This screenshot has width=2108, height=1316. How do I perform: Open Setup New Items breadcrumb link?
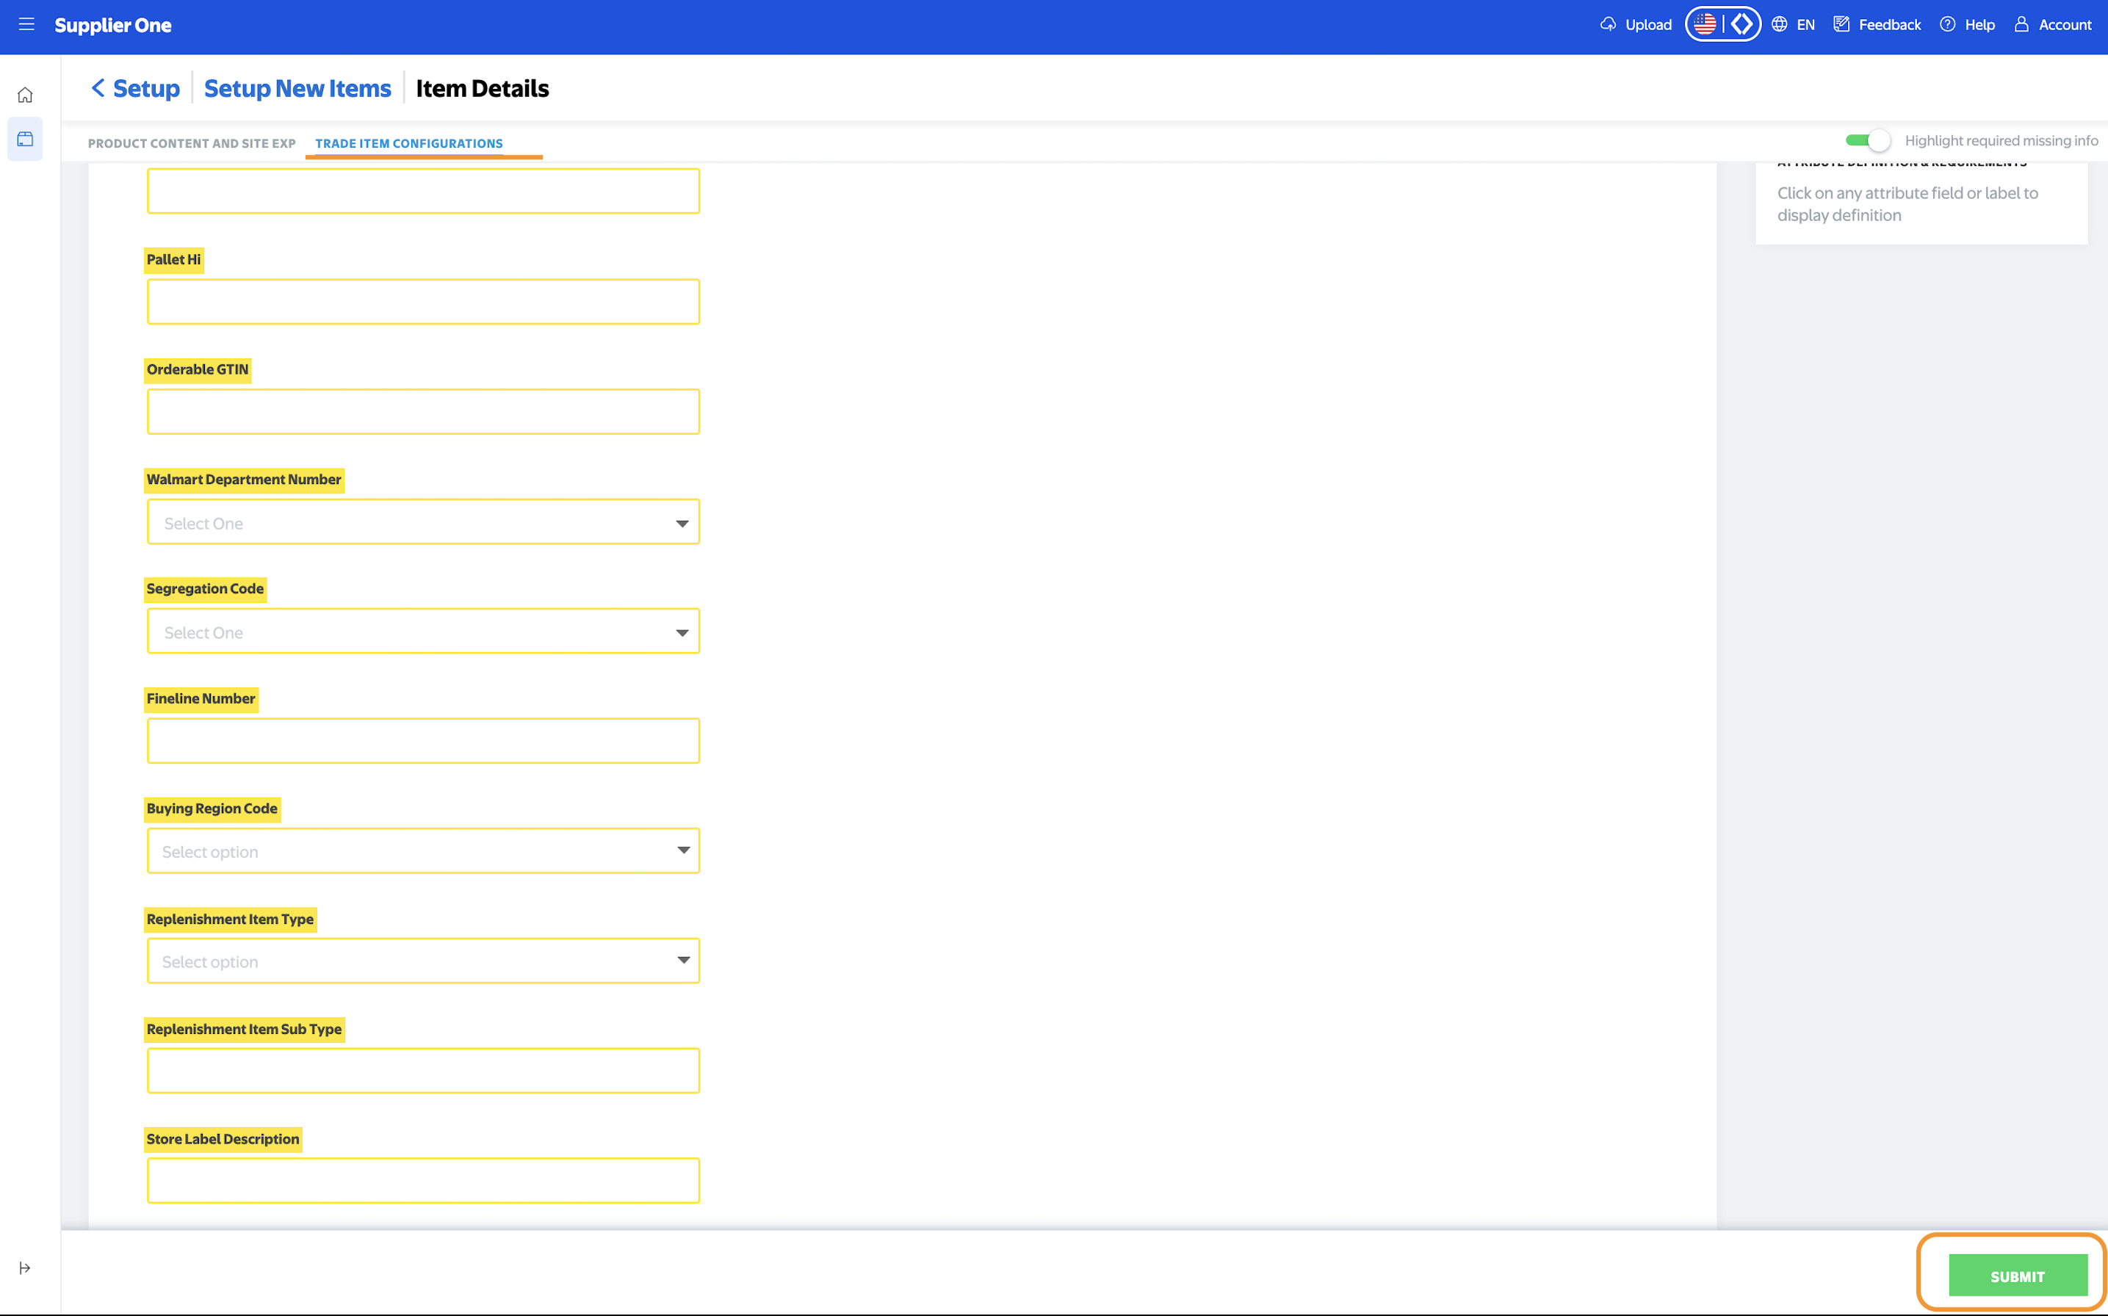tap(297, 88)
